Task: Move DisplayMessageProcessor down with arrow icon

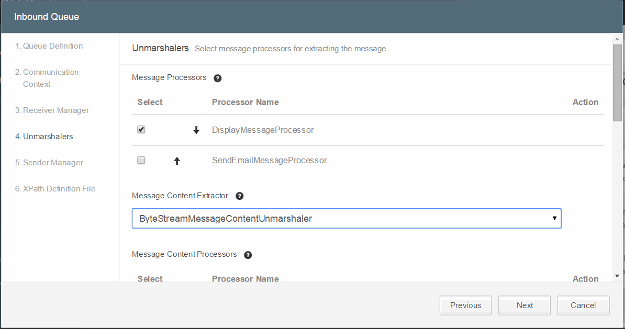Action: [x=196, y=130]
